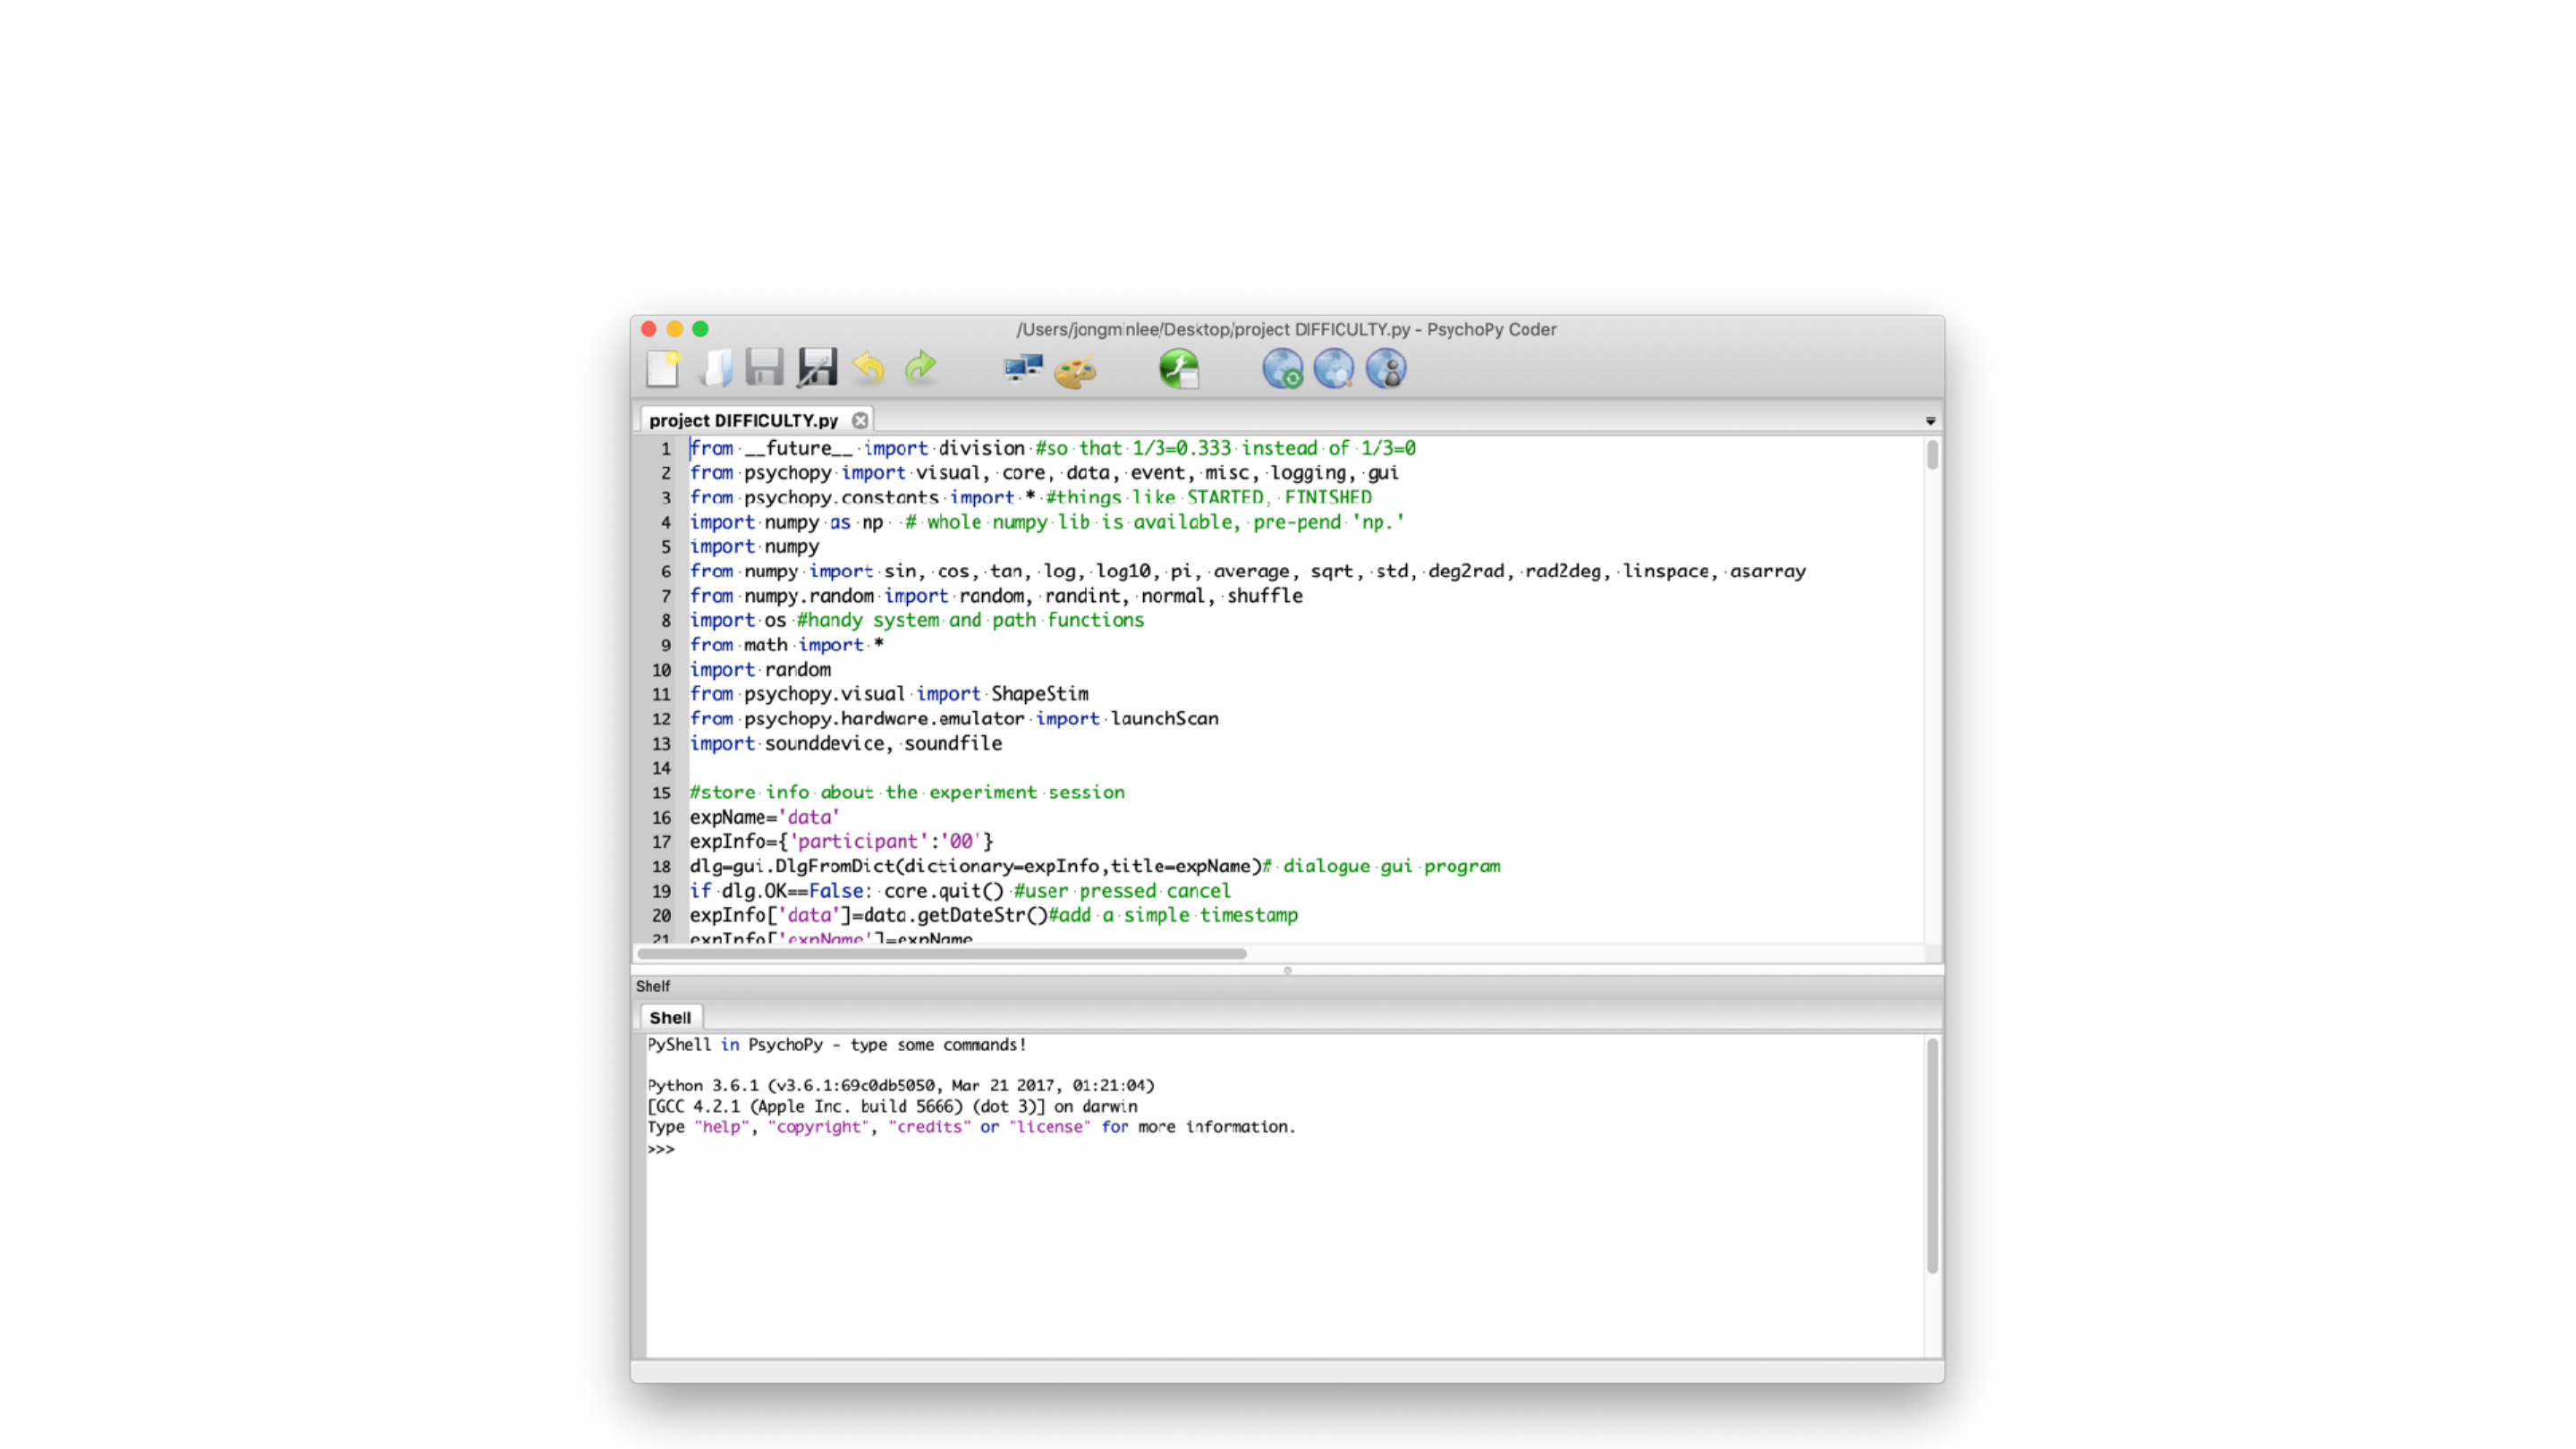Close the project DIFFICULTY.py tab
The height and width of the screenshot is (1449, 2576).
[860, 421]
